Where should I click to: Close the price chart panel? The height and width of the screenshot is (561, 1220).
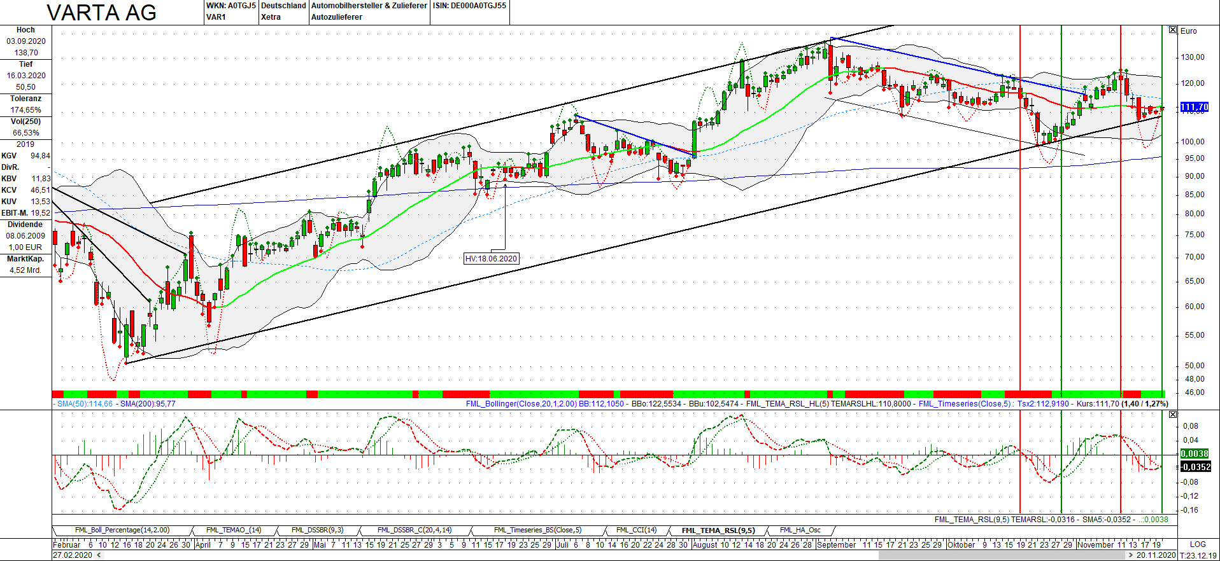(x=1173, y=30)
